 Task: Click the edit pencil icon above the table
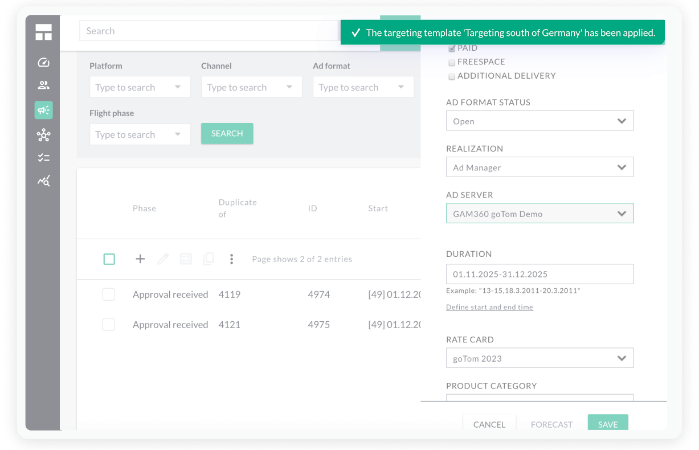[x=163, y=259]
